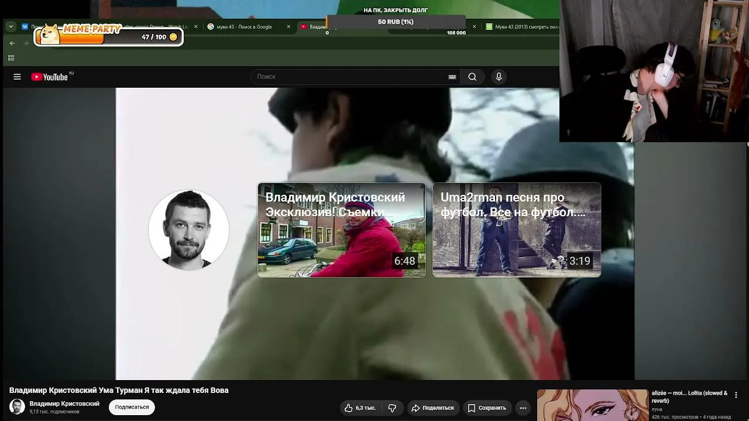Go back with the browser back arrow
The width and height of the screenshot is (749, 421).
point(12,43)
